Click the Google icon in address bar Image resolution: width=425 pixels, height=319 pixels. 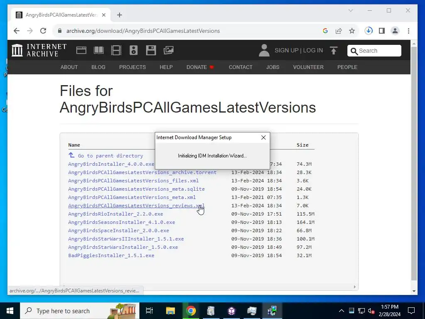coord(325,31)
